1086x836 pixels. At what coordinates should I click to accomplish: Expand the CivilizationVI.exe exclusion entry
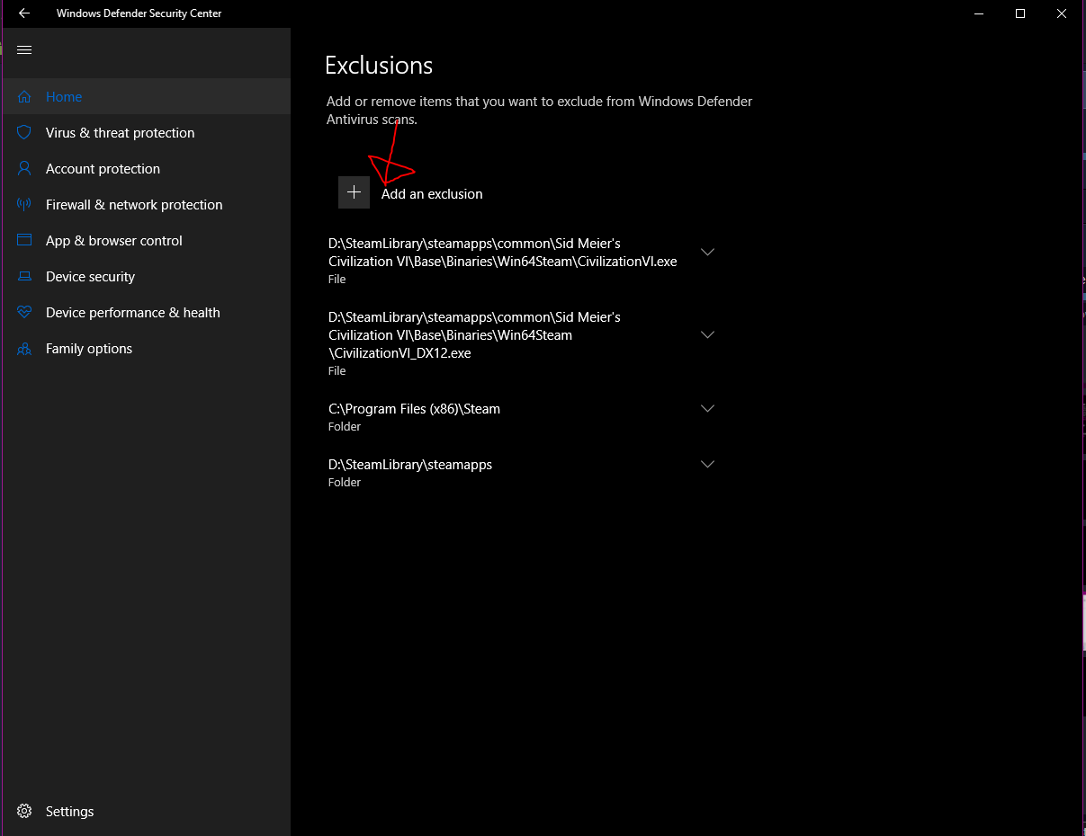pos(707,253)
